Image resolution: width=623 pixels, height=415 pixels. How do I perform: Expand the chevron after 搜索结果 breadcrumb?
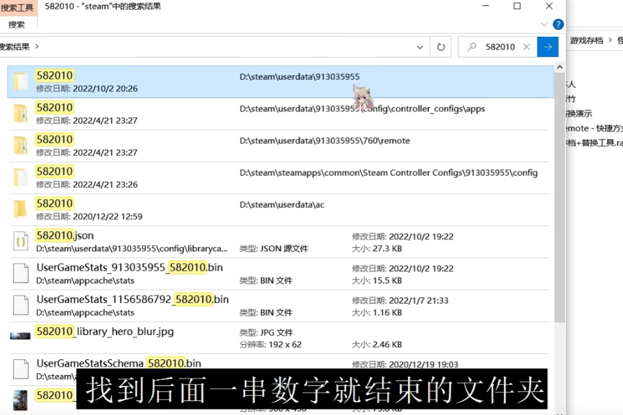(x=37, y=47)
